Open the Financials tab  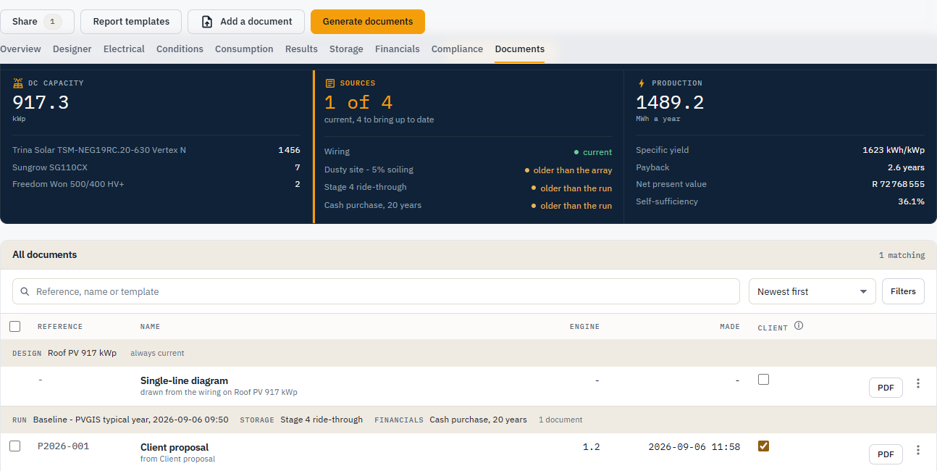[x=397, y=49]
